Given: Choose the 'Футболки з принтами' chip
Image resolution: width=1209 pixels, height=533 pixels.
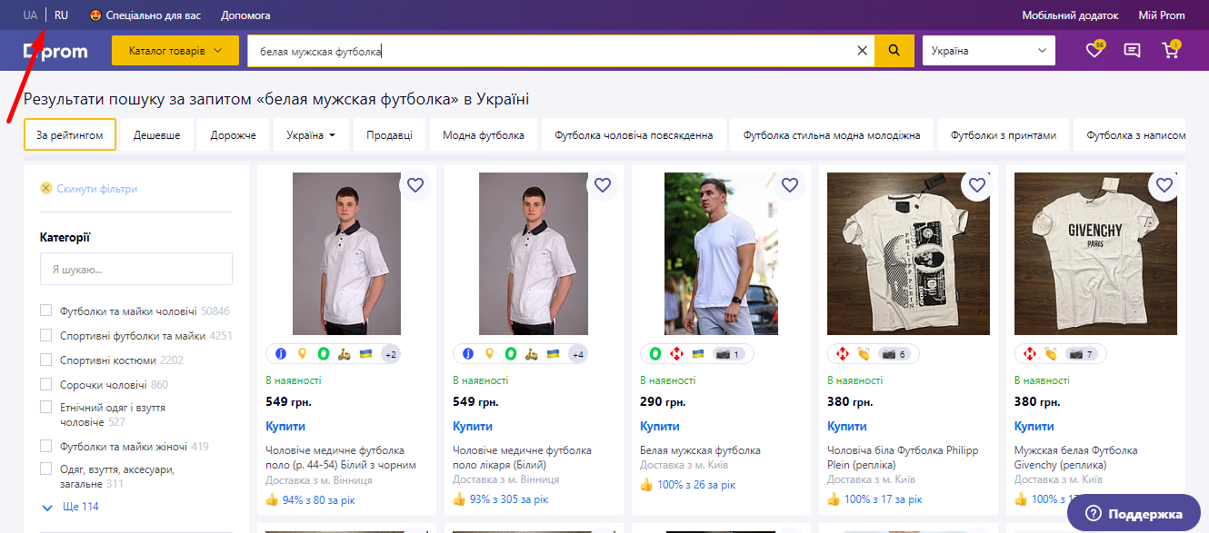Looking at the screenshot, I should (x=1004, y=135).
